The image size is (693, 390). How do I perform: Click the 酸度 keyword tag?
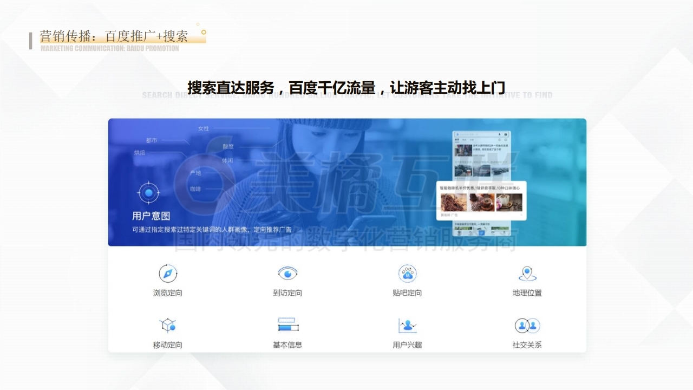(x=228, y=146)
